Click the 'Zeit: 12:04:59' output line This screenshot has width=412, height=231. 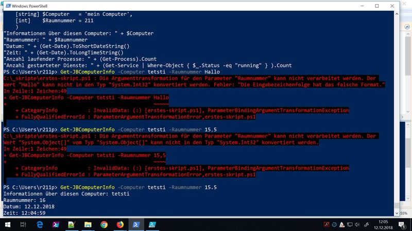point(24,213)
